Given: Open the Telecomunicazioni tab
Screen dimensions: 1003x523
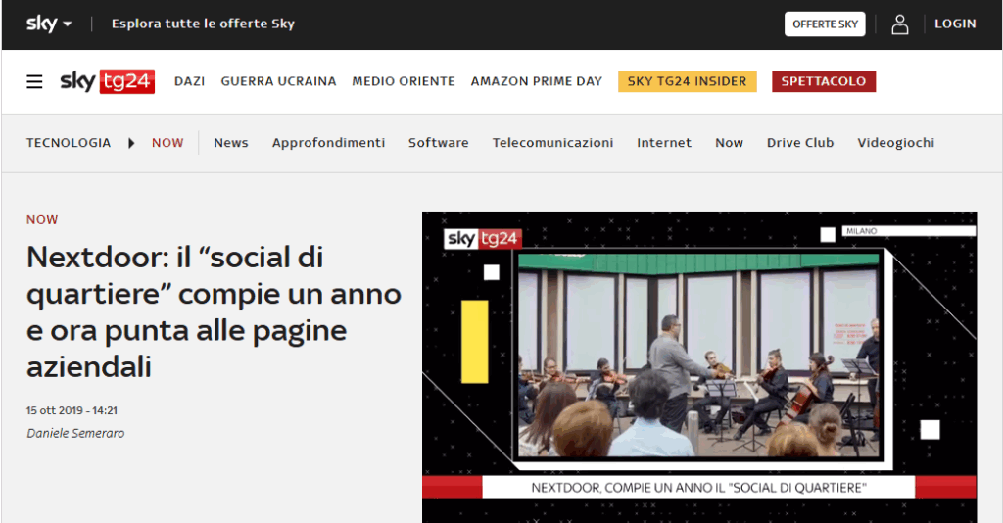Looking at the screenshot, I should click(x=552, y=143).
